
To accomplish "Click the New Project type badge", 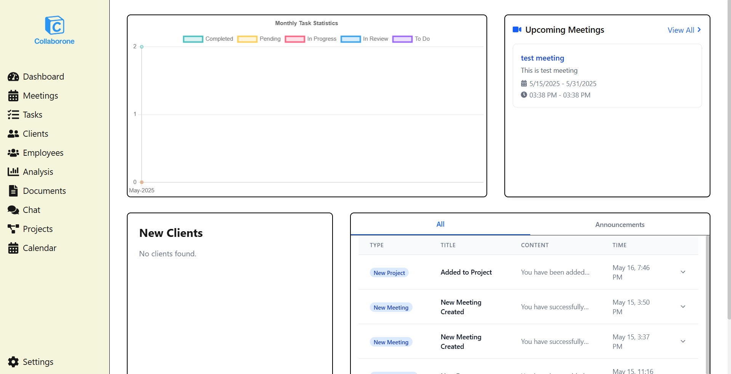I will click(389, 273).
